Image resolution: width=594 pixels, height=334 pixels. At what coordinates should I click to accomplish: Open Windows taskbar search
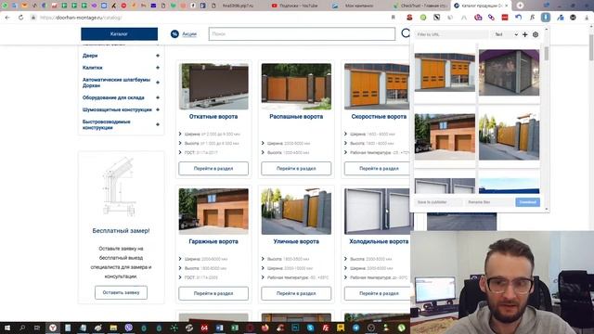tap(22, 328)
